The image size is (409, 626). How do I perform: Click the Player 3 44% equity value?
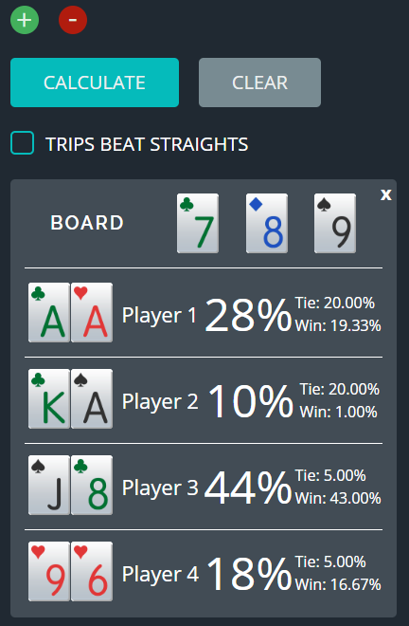click(248, 488)
